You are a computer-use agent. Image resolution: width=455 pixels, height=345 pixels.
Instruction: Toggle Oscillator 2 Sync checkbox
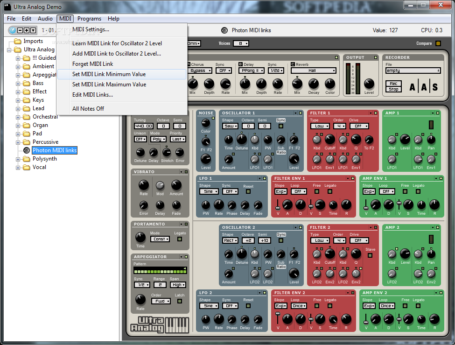point(280,240)
